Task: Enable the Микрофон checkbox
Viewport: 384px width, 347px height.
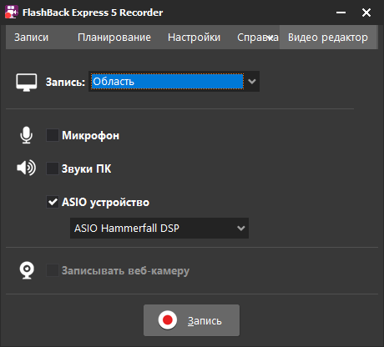Action: [x=53, y=135]
